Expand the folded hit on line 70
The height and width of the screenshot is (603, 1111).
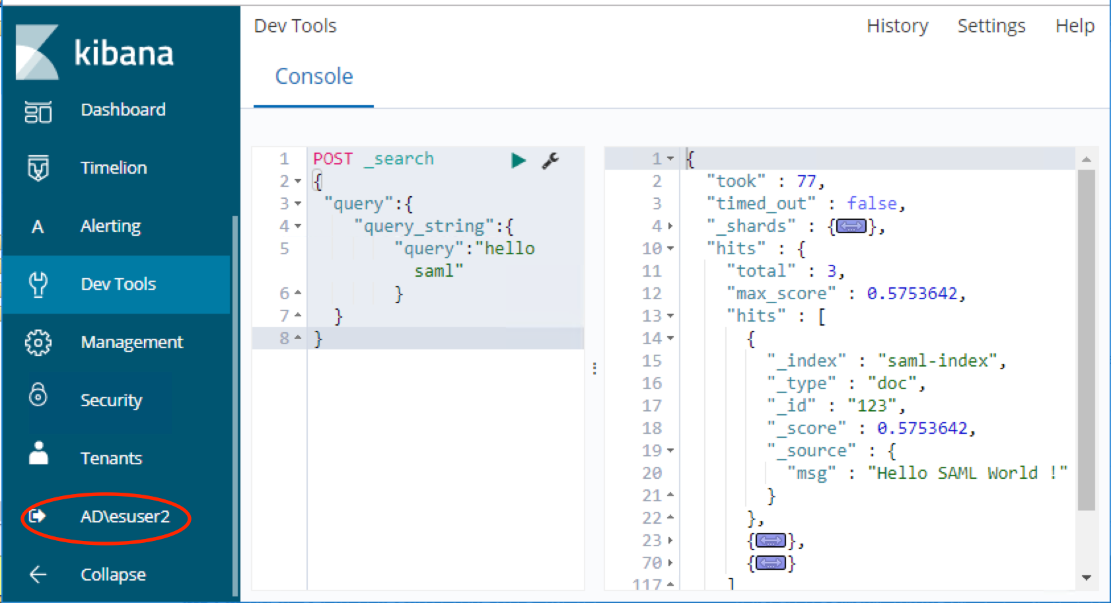(770, 563)
